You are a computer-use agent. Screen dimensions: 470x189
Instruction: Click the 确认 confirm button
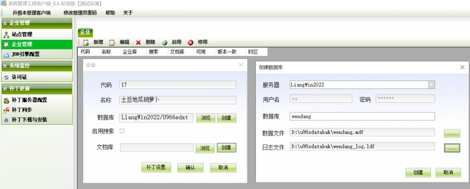pos(190,168)
